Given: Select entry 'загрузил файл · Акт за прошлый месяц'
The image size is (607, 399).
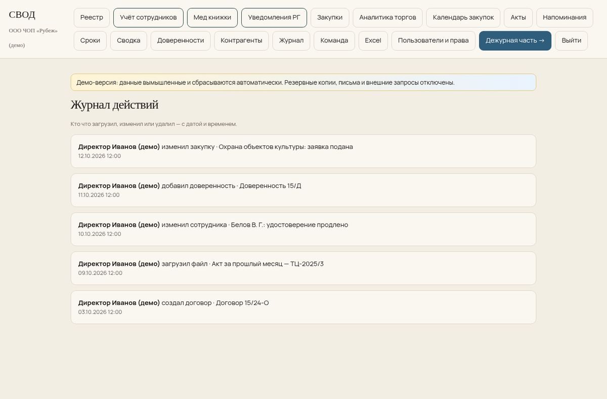Looking at the screenshot, I should [303, 268].
